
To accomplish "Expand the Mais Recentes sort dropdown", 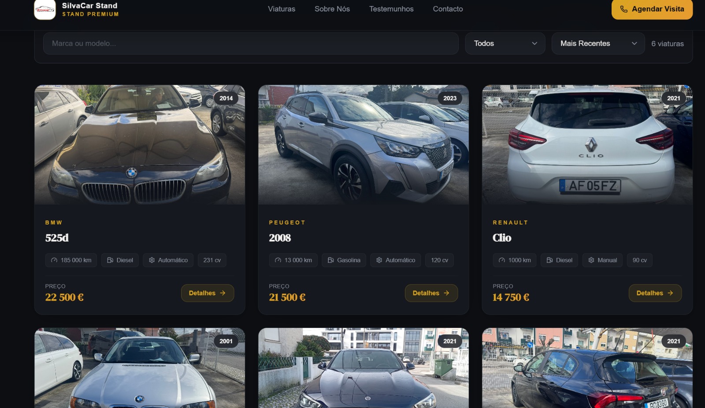I will [x=598, y=44].
